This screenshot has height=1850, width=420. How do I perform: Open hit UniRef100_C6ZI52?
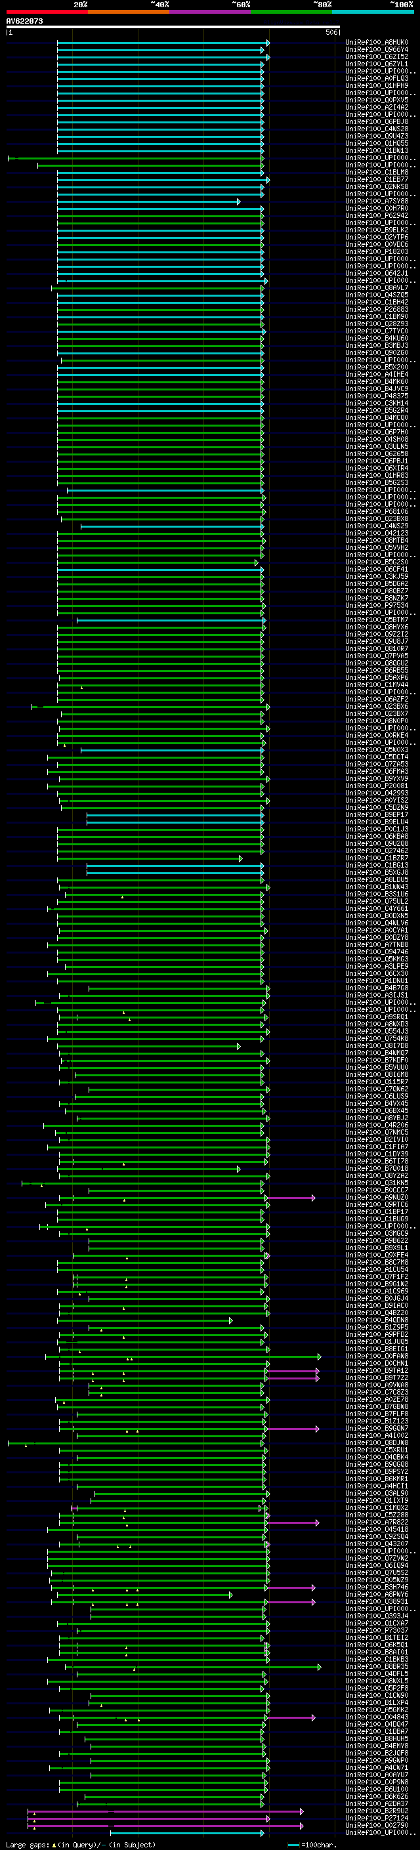pos(377,56)
